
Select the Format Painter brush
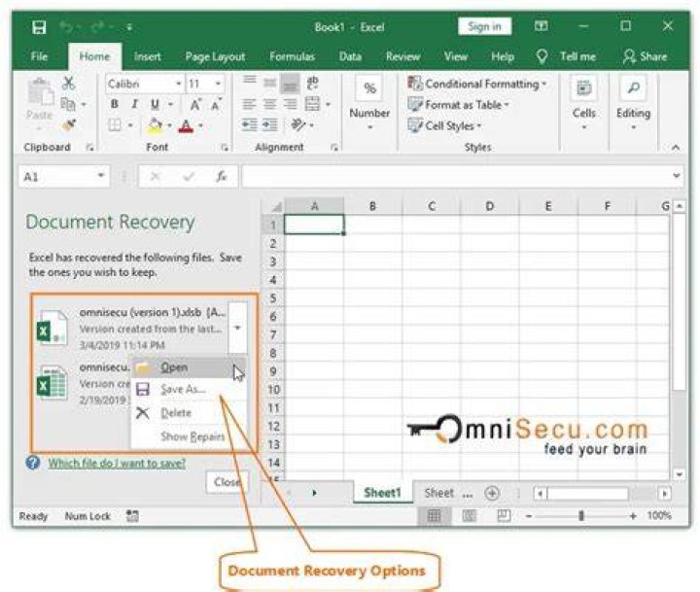coord(69,125)
